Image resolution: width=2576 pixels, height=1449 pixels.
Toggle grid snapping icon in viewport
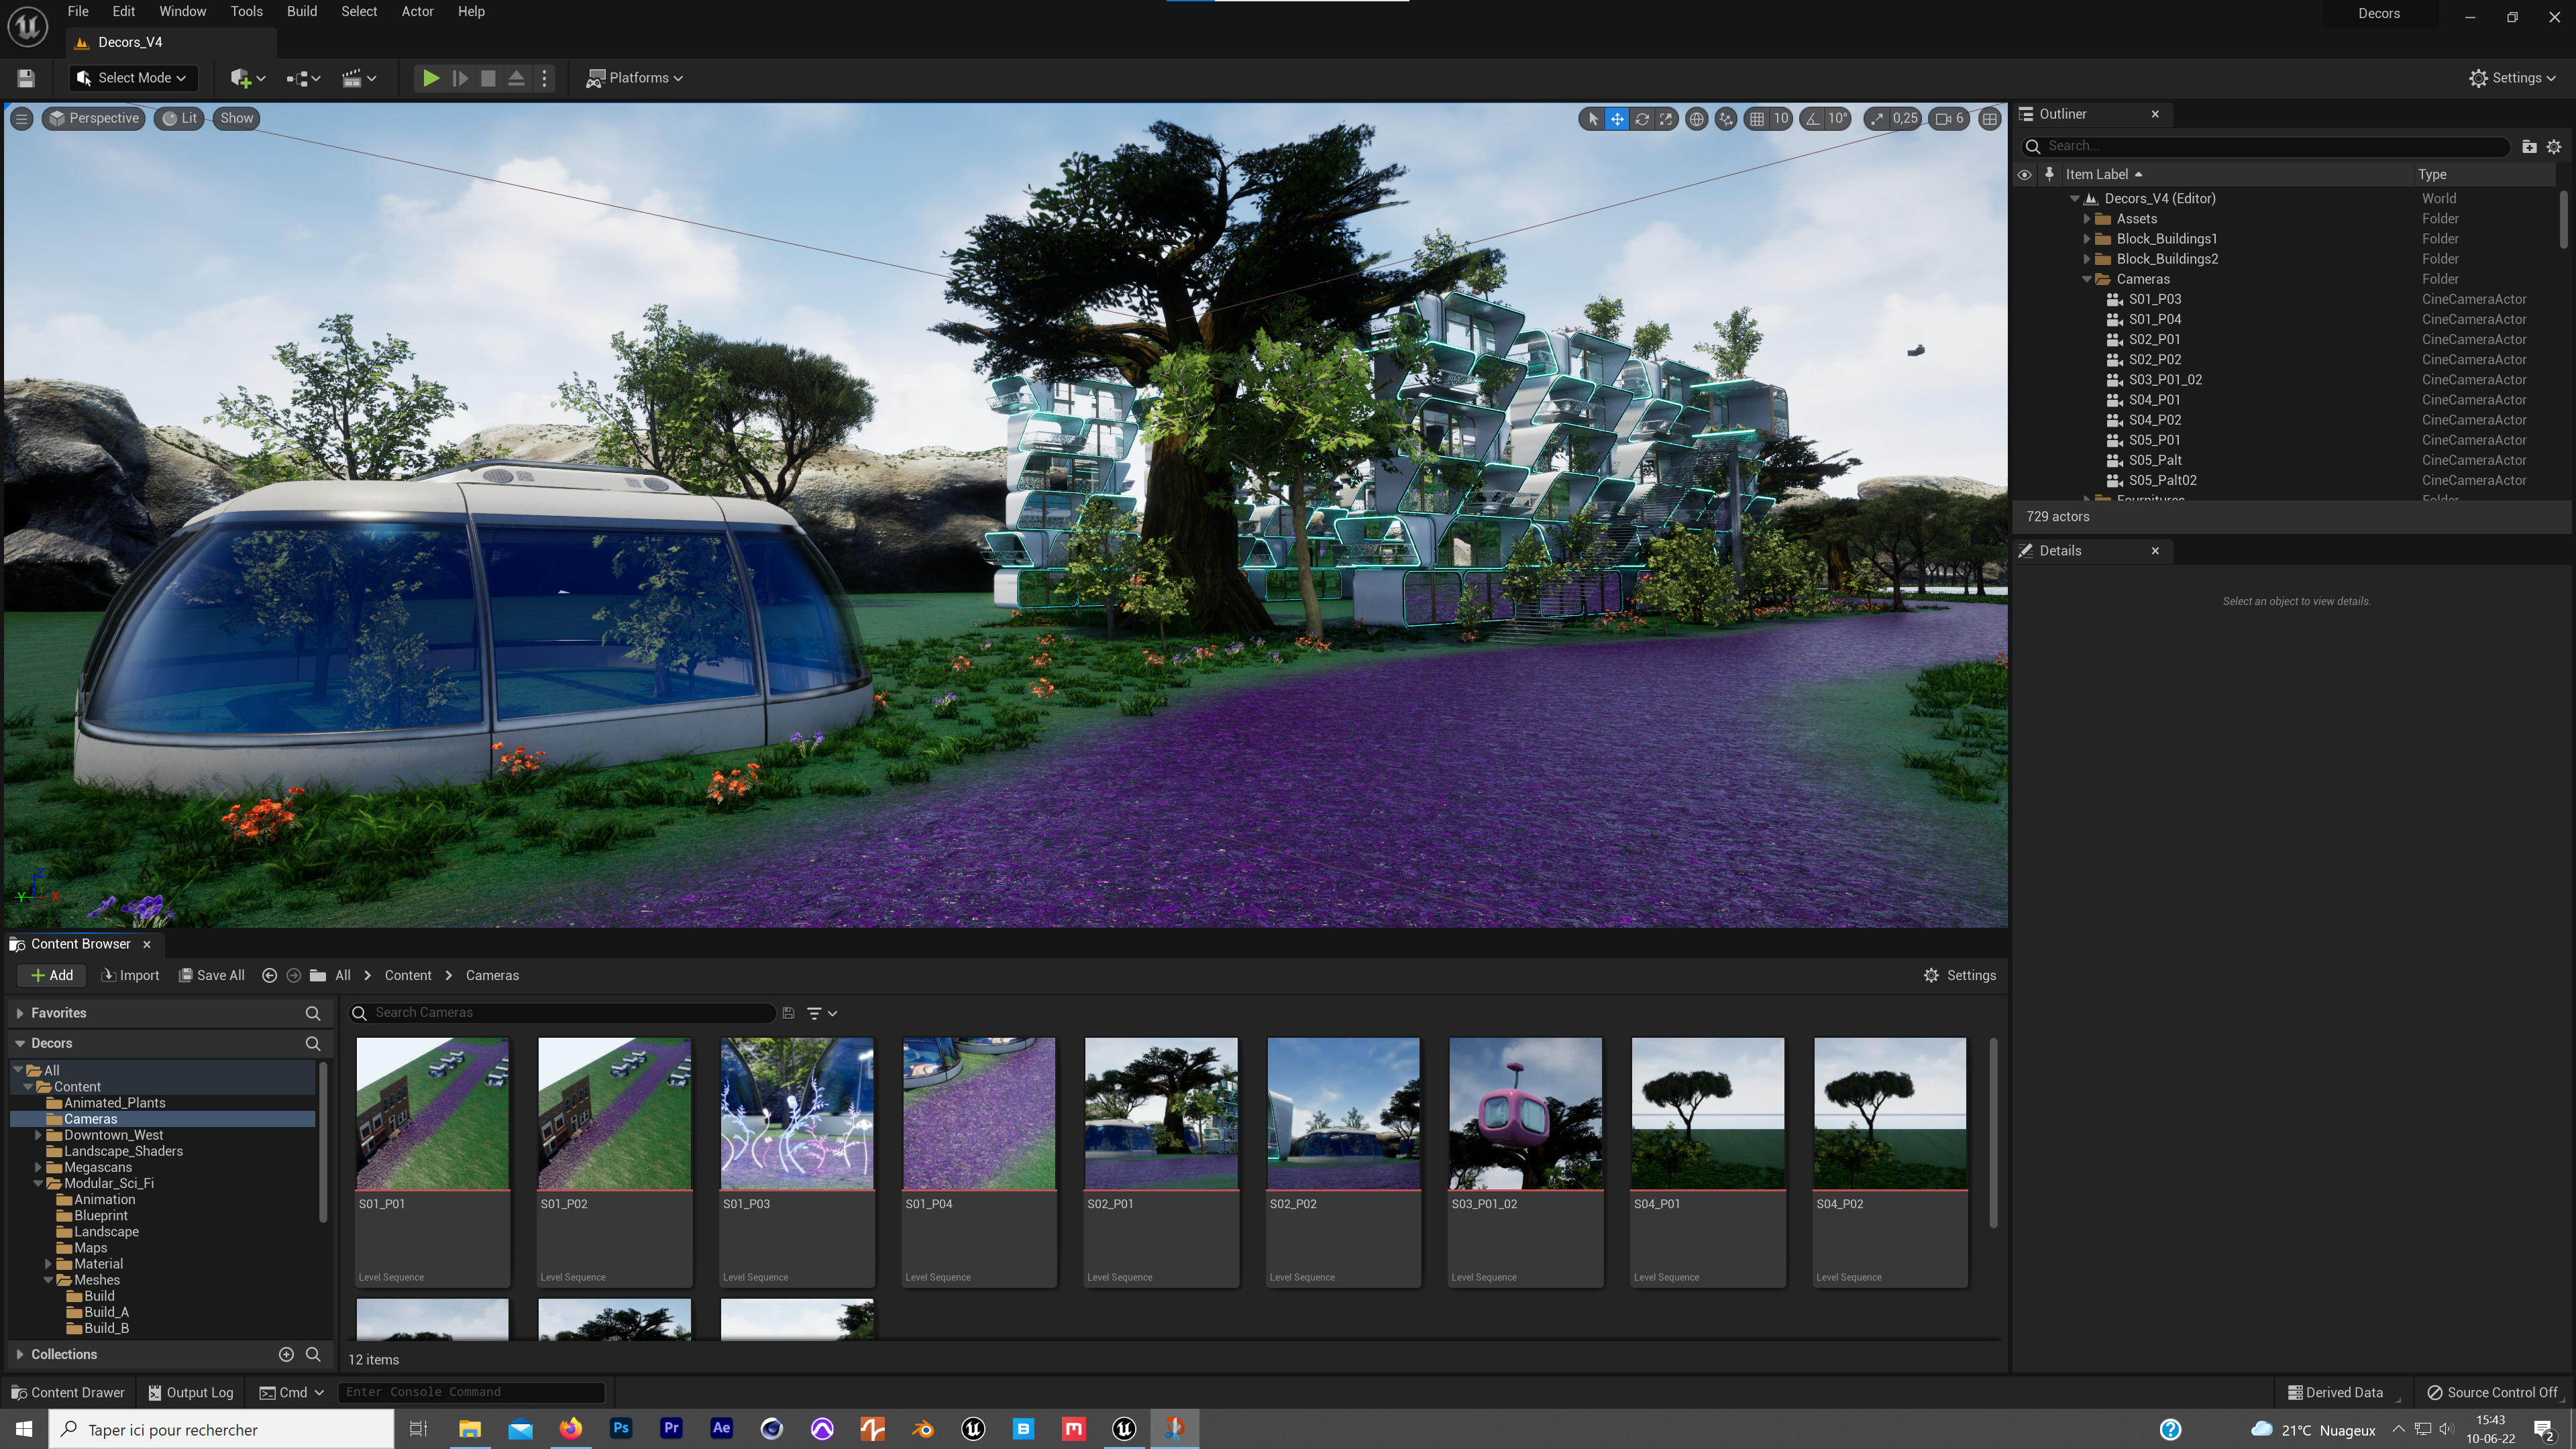pyautogui.click(x=1757, y=119)
